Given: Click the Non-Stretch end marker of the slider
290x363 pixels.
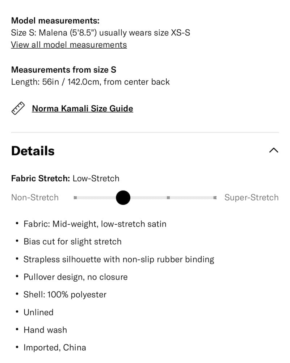Looking at the screenshot, I should pos(75,198).
